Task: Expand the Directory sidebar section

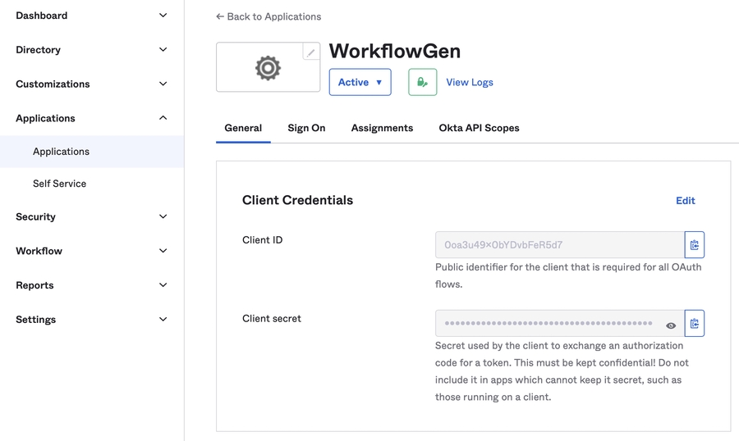Action: (91, 50)
